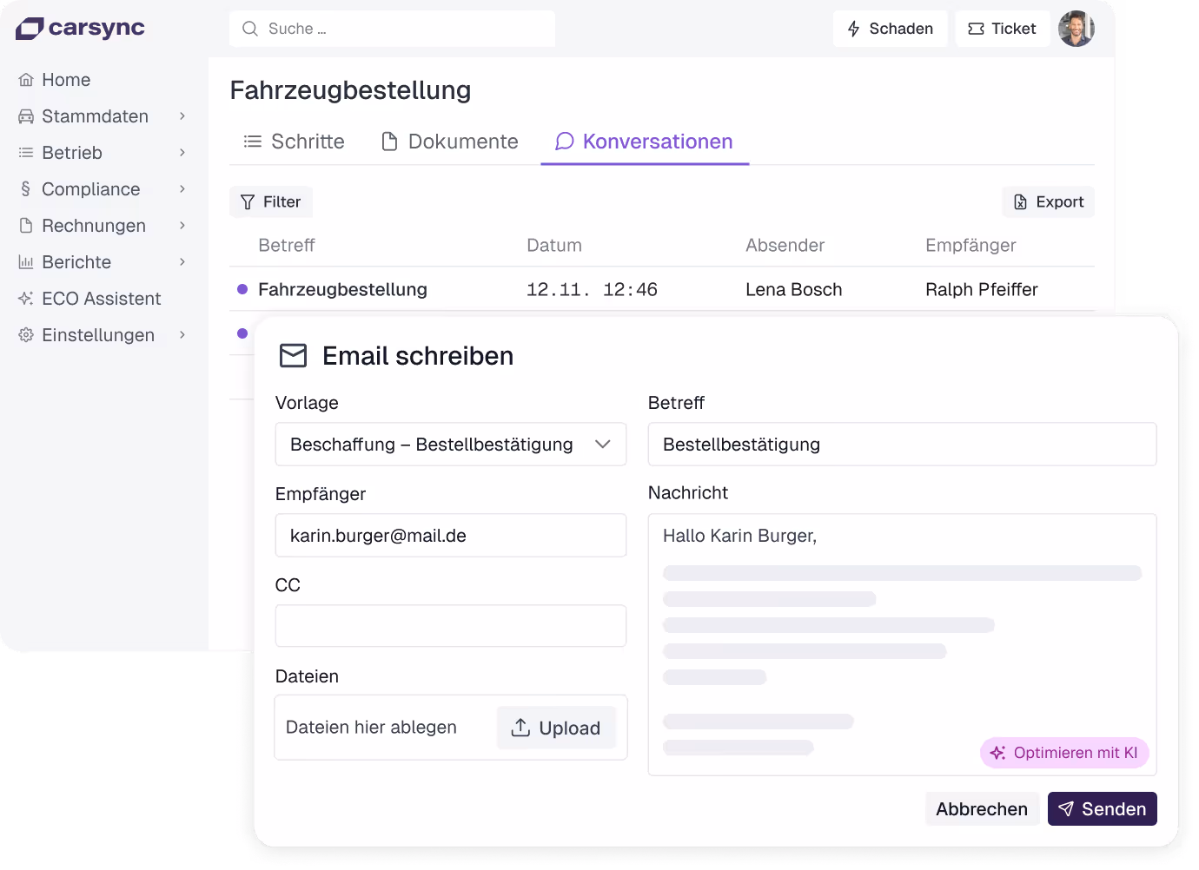Open the Vorlage dropdown

(451, 445)
